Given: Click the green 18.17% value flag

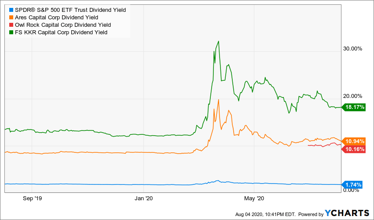Looking at the screenshot, I should [x=354, y=107].
